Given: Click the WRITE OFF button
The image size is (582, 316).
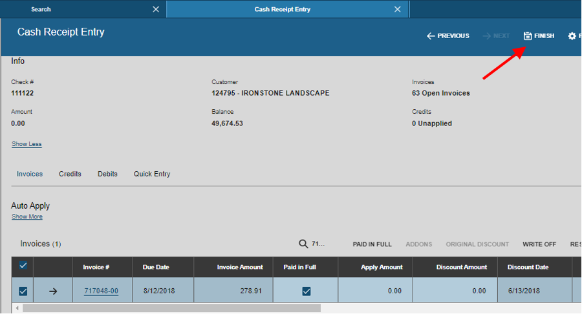Looking at the screenshot, I should point(539,244).
